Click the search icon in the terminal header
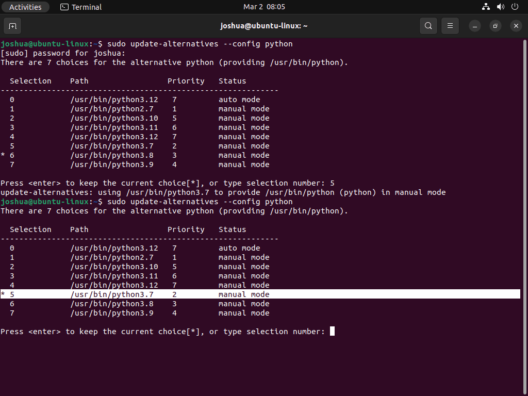528x396 pixels. [x=428, y=26]
